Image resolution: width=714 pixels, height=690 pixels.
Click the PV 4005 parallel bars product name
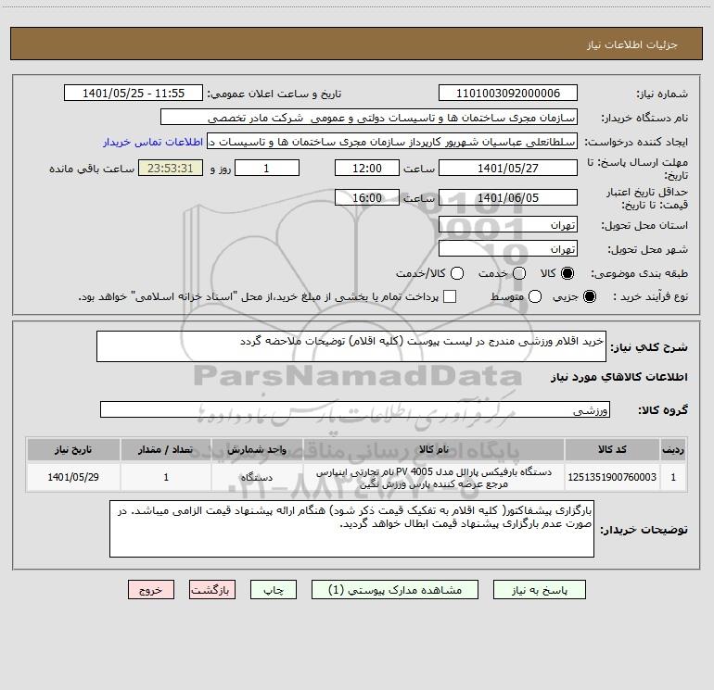(x=434, y=478)
